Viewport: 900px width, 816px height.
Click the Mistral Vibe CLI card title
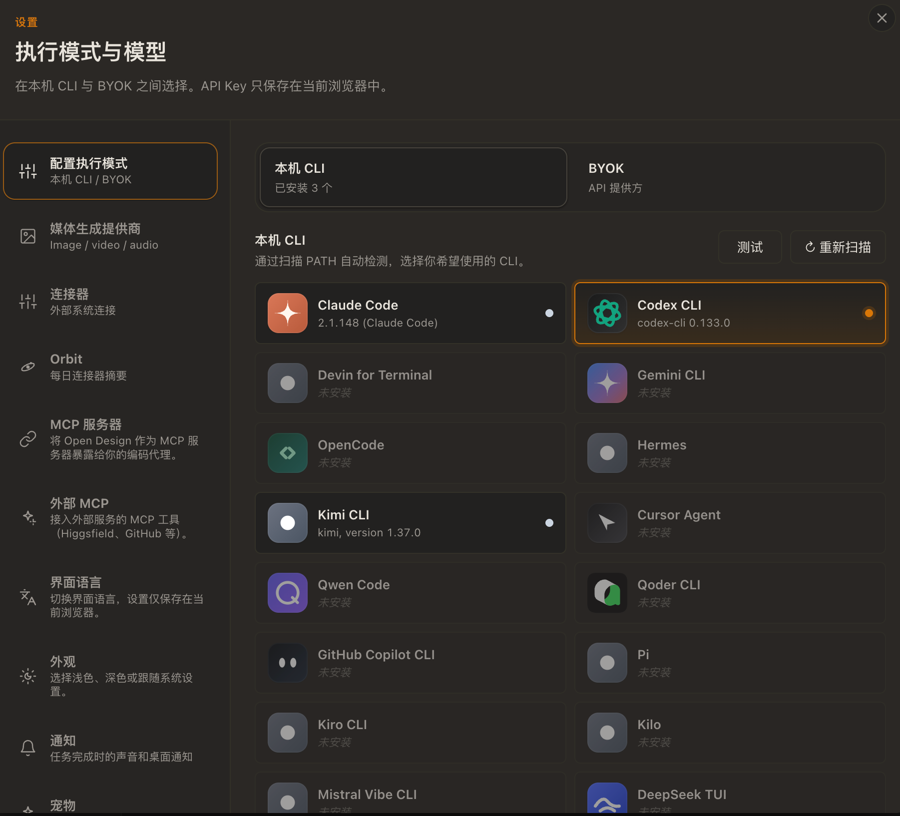pyautogui.click(x=368, y=795)
